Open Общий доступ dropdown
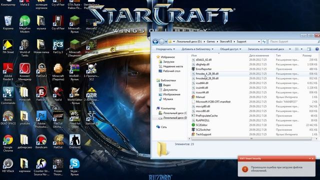This screenshot has height=180, width=320. 230,49
